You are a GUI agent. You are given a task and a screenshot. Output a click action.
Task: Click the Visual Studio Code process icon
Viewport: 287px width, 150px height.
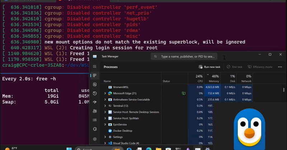(110, 143)
